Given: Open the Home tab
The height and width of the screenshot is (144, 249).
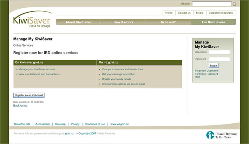Looking at the screenshot, I should pos(169,13).
